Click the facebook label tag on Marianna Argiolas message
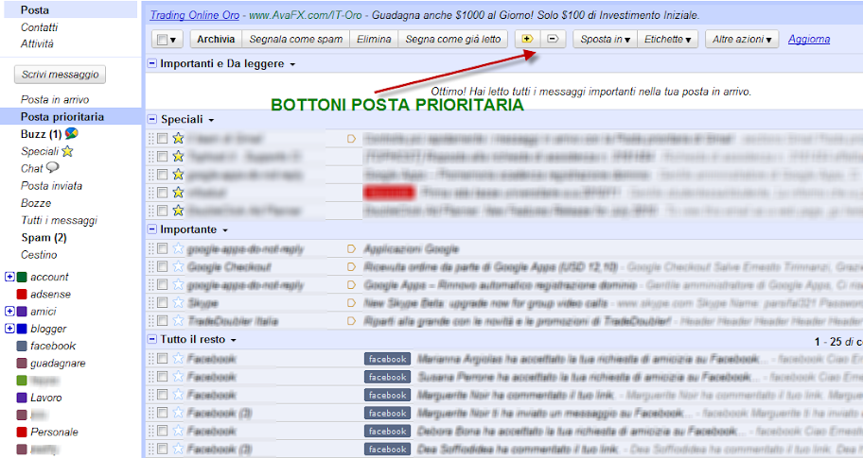Image resolution: width=863 pixels, height=458 pixels. tap(387, 359)
